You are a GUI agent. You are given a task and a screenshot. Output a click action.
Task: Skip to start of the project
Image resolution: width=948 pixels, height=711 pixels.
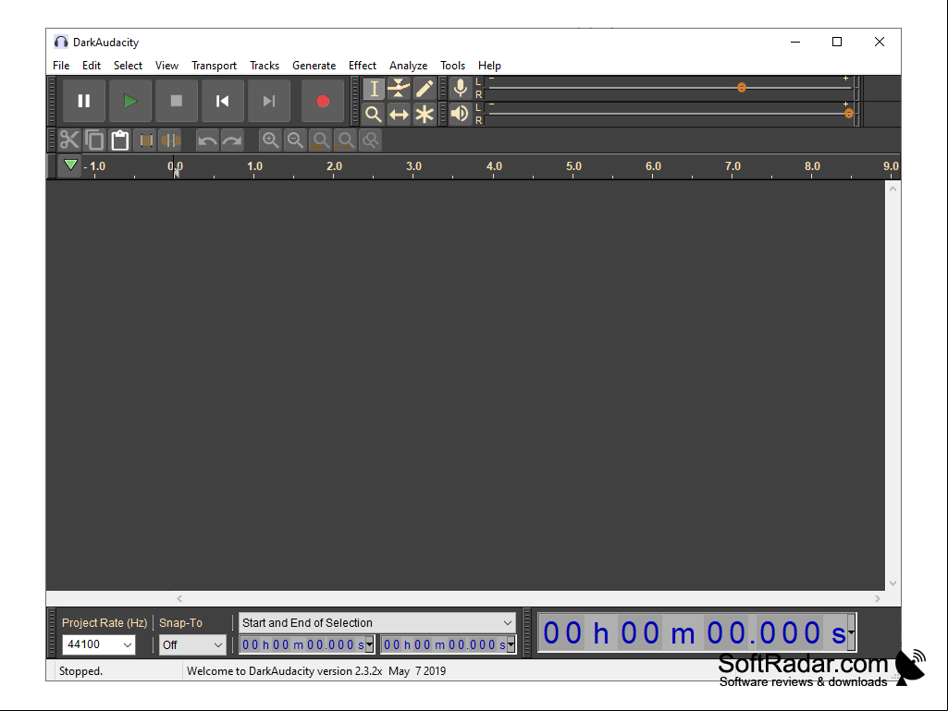[223, 101]
